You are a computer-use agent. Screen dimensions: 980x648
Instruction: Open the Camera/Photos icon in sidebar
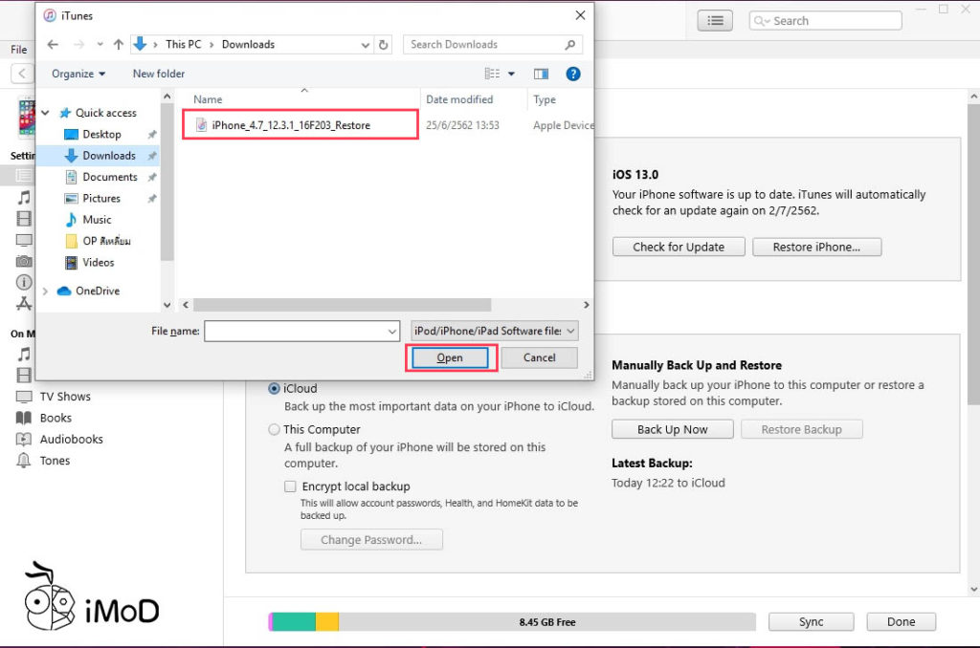pyautogui.click(x=24, y=261)
